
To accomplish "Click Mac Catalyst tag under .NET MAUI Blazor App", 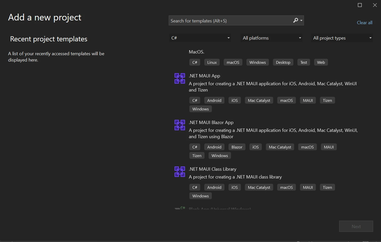I will click(280, 147).
